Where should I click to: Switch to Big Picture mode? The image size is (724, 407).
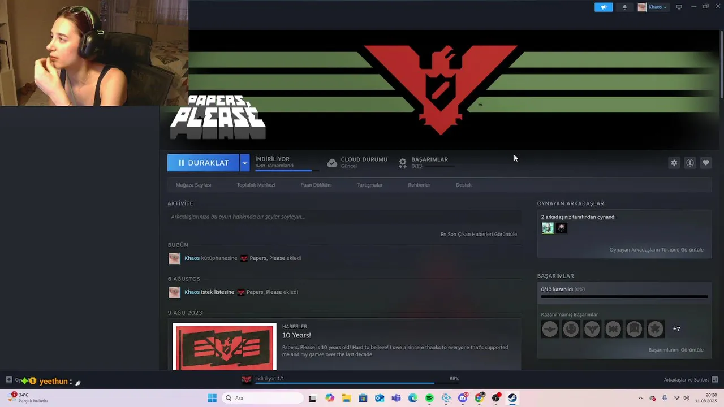[x=679, y=7]
